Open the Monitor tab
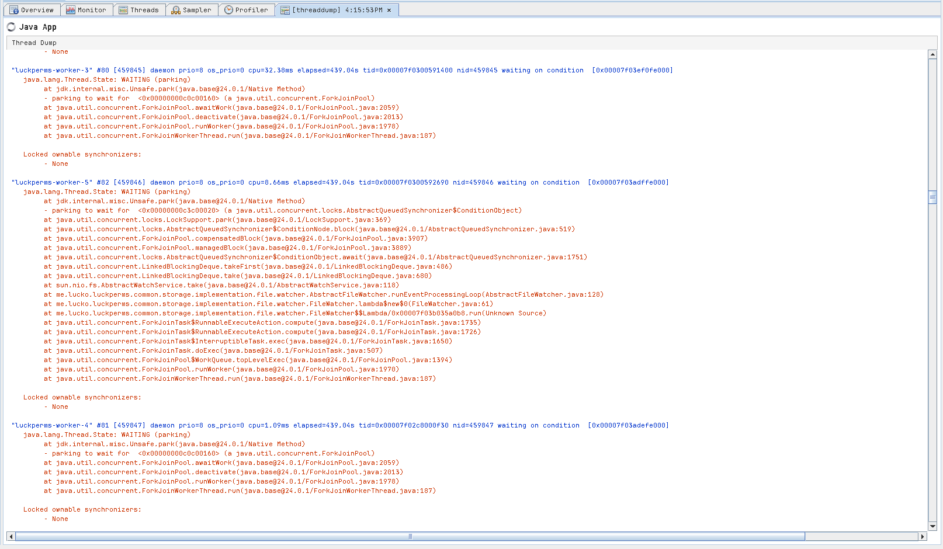The image size is (943, 549). (x=86, y=10)
